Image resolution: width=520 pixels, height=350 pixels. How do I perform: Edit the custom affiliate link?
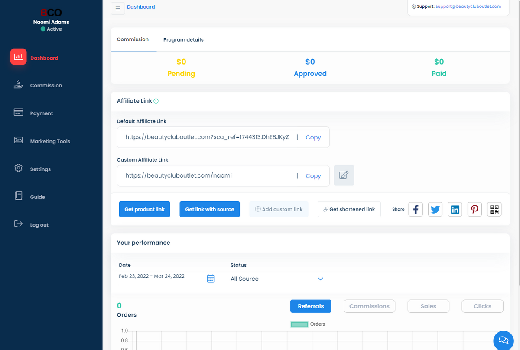tap(344, 175)
